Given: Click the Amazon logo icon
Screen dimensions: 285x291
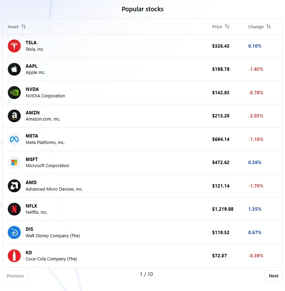Looking at the screenshot, I should pos(14,116).
